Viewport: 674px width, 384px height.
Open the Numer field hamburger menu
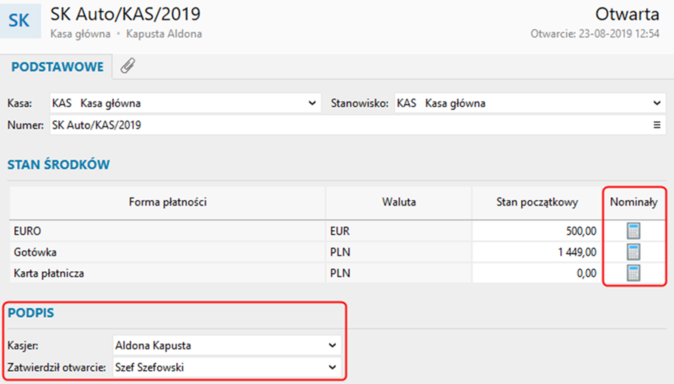(657, 125)
